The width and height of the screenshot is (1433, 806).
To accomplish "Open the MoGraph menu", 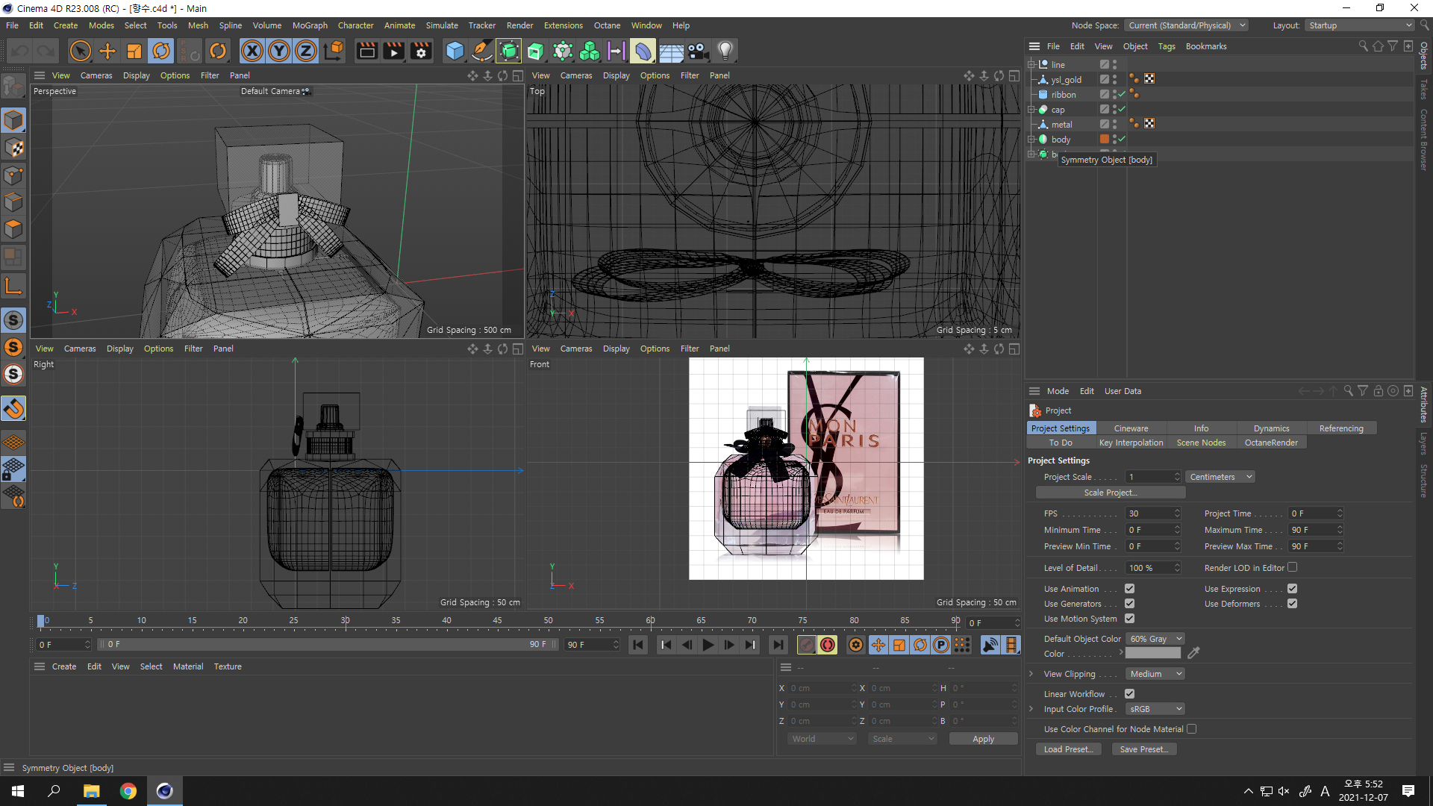I will point(310,25).
